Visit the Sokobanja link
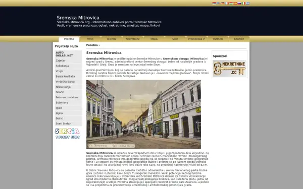 point(68,66)
